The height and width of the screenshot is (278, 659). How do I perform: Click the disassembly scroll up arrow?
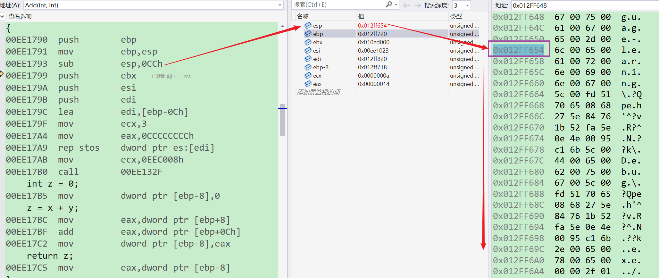pos(282,26)
